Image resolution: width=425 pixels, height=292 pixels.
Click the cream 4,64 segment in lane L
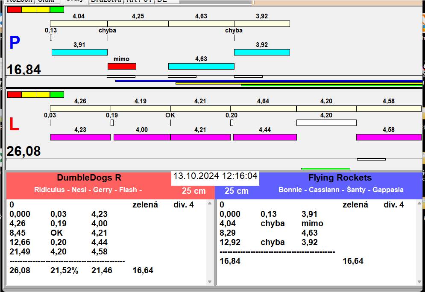263,108
